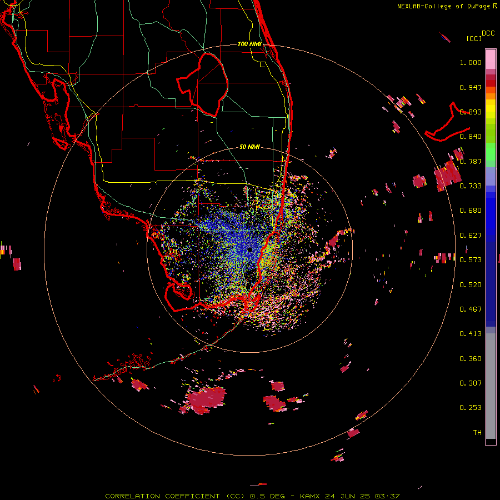500x500 pixels.
Task: Click the black radar site dot at center
Action: point(249,249)
